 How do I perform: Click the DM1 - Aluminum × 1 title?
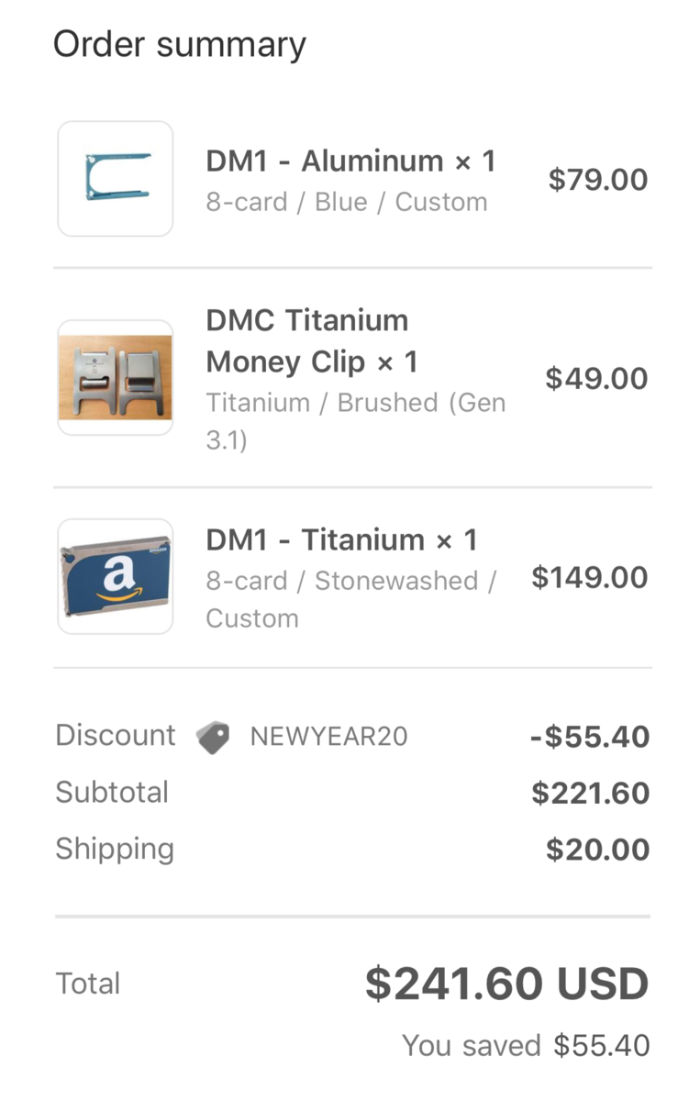click(x=350, y=161)
